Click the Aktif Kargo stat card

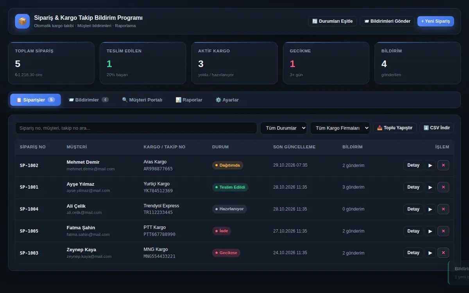point(234,63)
